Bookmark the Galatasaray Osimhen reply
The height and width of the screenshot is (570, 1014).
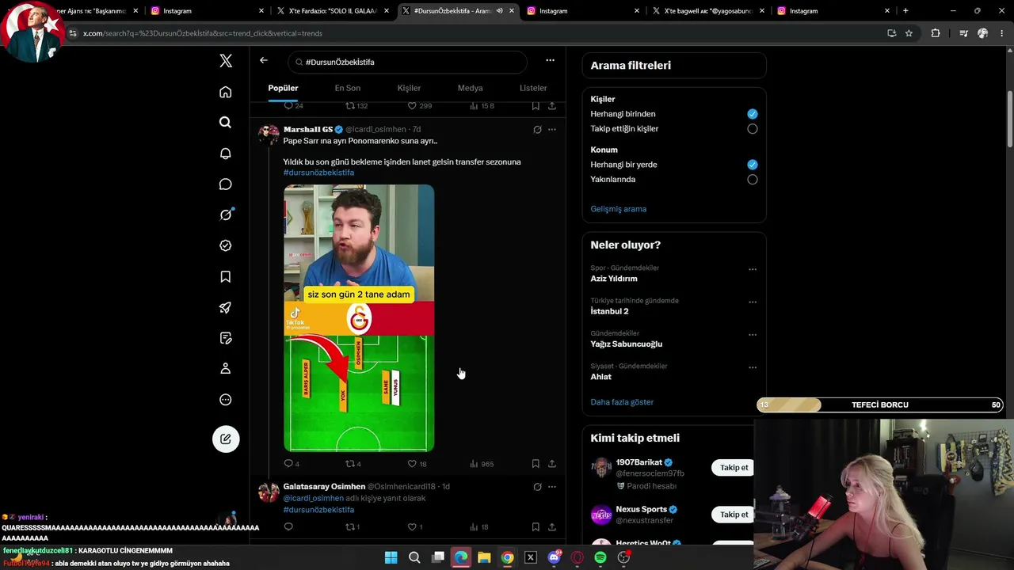536,526
